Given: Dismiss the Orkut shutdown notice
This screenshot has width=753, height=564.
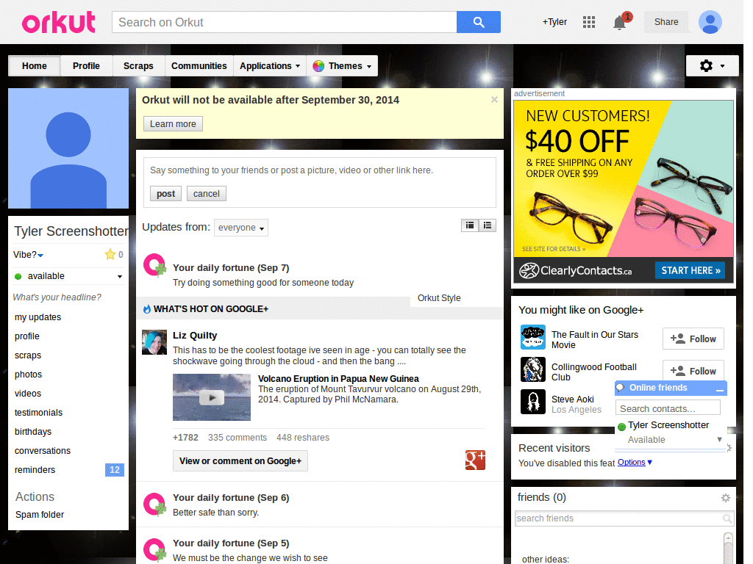Looking at the screenshot, I should click(x=494, y=100).
